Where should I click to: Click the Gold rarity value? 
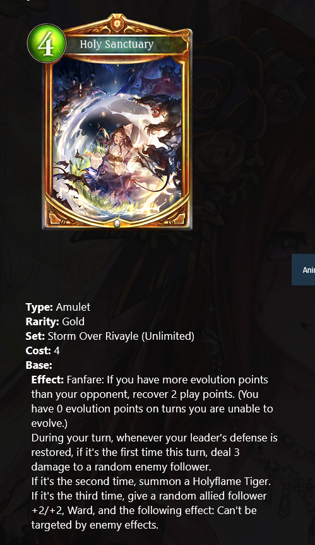[73, 321]
